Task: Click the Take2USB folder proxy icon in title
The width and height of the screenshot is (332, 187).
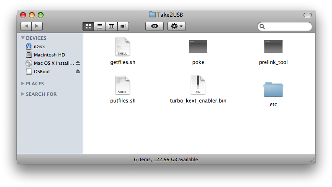Action: coord(152,15)
